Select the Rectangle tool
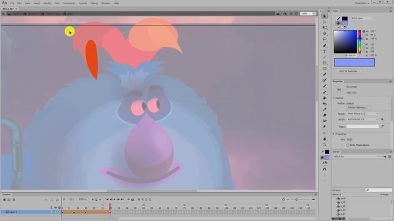The width and height of the screenshot is (394, 221). click(324, 63)
